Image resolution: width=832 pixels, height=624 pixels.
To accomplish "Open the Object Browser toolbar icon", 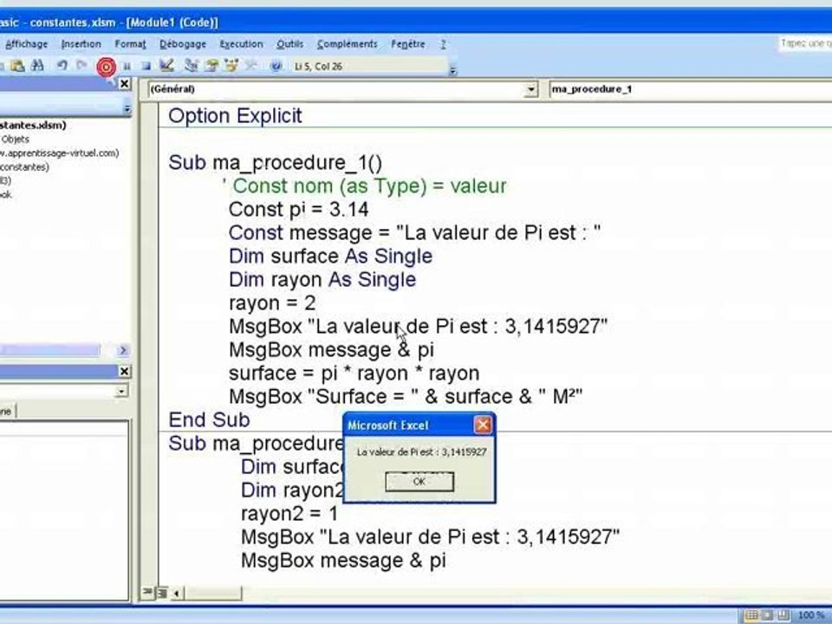I will 231,66.
